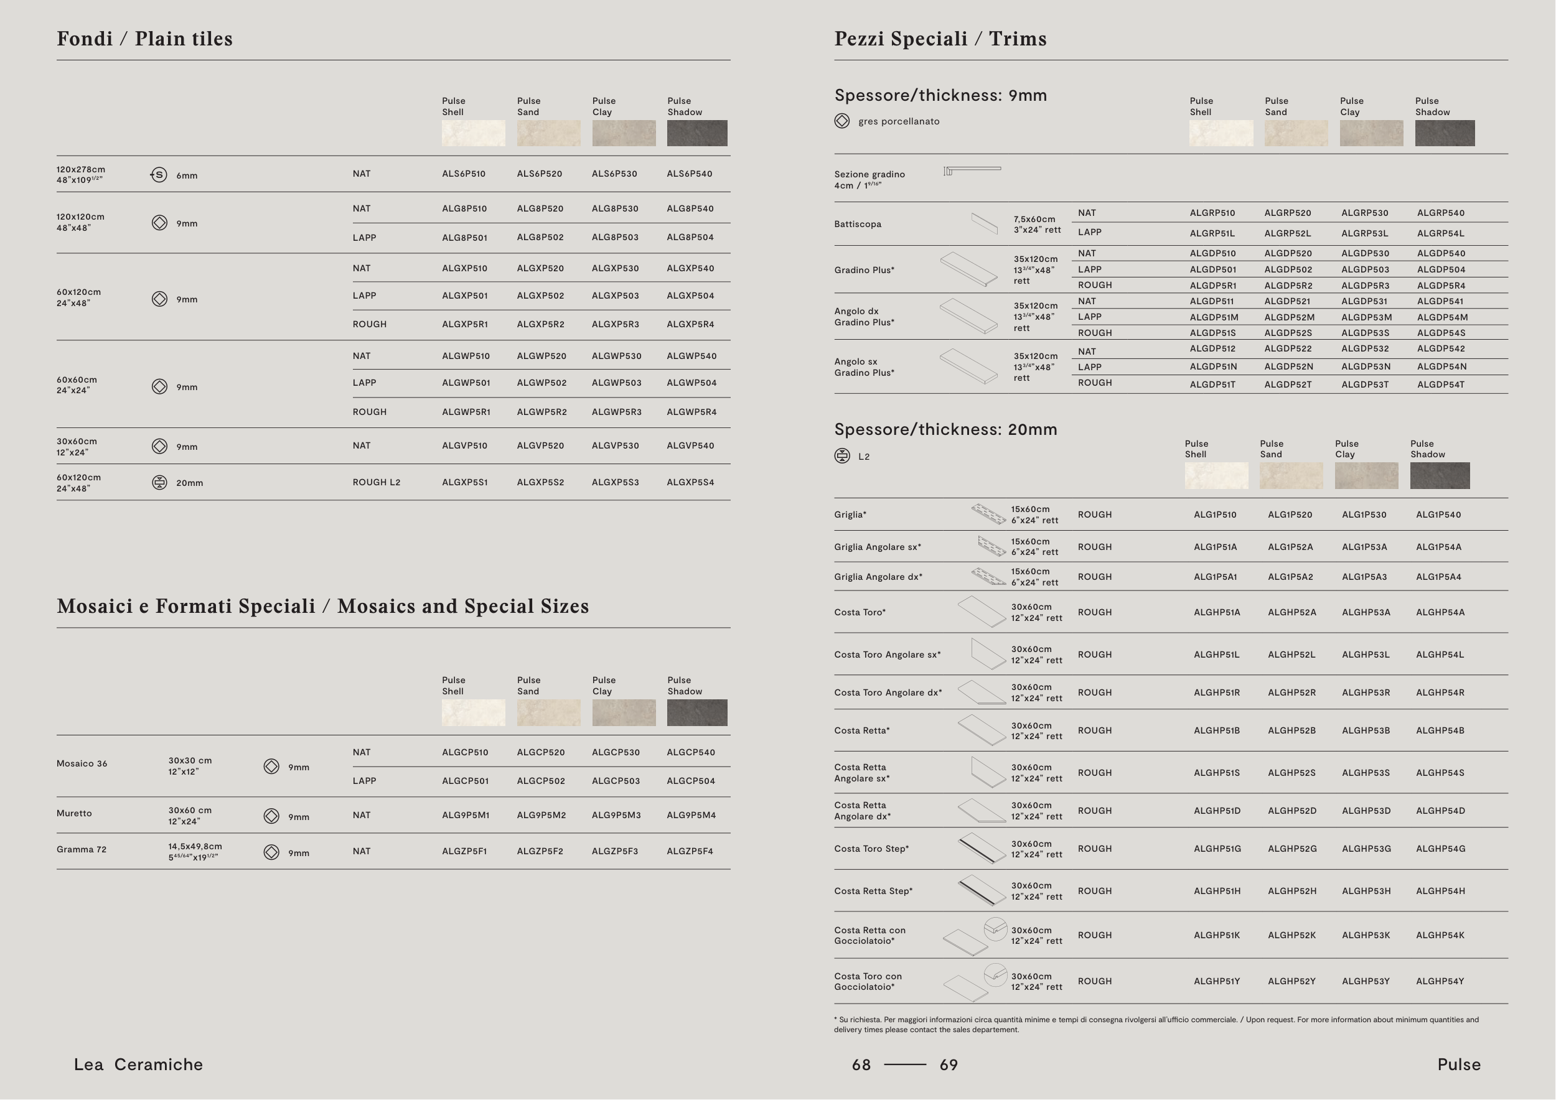Click the Griglia tile illustration
1556x1100 pixels.
(988, 514)
